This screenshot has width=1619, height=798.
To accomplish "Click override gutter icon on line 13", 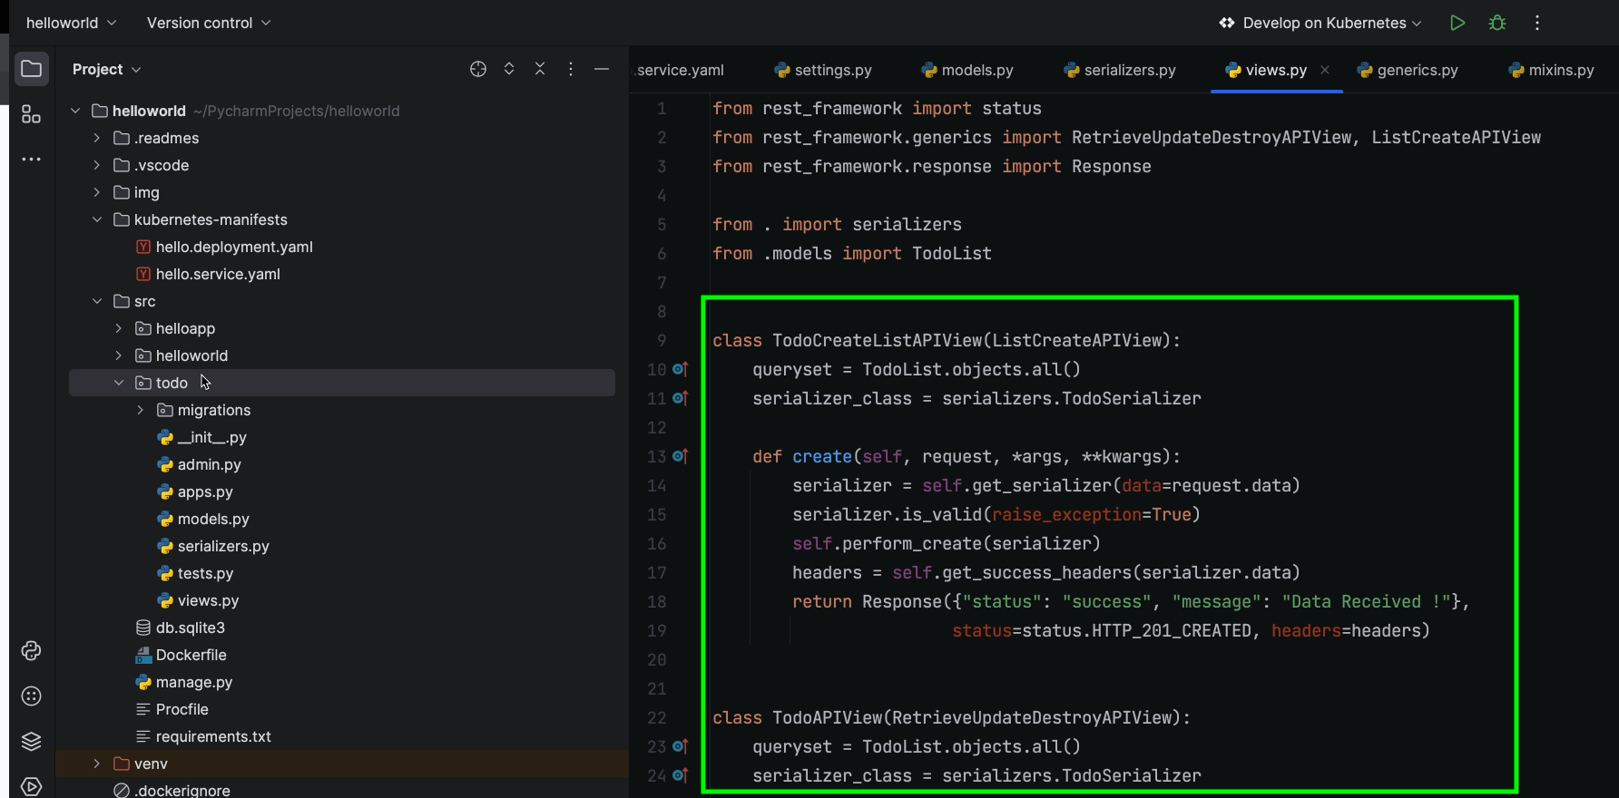I will coord(681,456).
